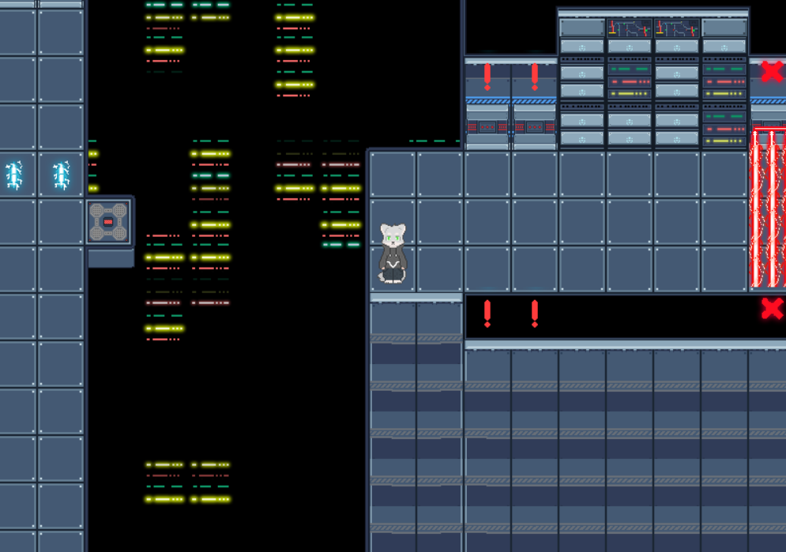Image resolution: width=786 pixels, height=552 pixels.
Task: Click the right graph monitor screen on server rack
Action: coord(677,28)
